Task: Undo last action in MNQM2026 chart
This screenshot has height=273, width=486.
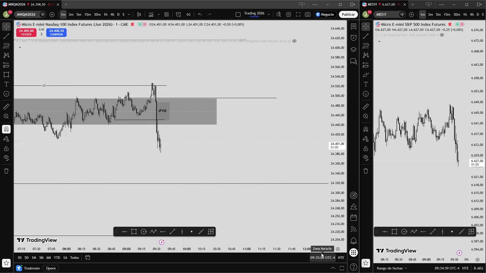Action: tap(200, 14)
